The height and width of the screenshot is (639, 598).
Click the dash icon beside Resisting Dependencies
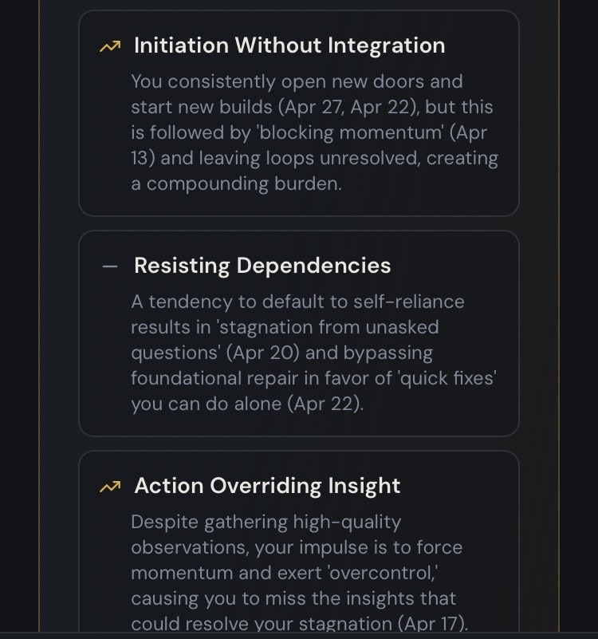[110, 266]
